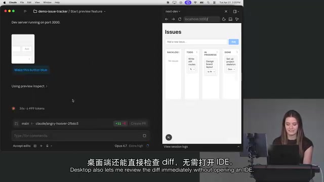This screenshot has width=324, height=182.
Task: Open the panel layout dropdown icon
Action: pos(236,11)
